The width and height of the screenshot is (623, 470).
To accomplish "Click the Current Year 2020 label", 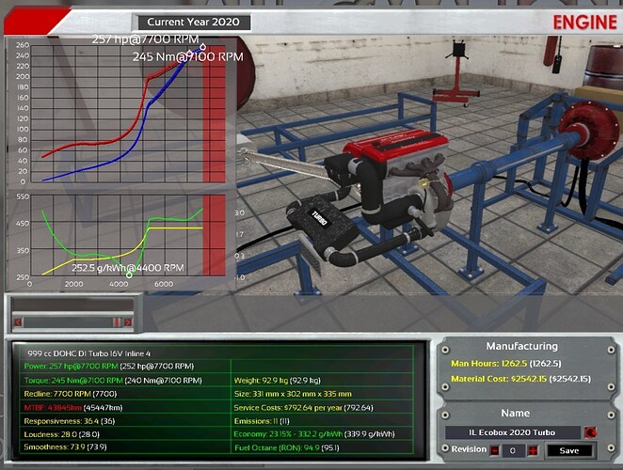I will tap(194, 22).
